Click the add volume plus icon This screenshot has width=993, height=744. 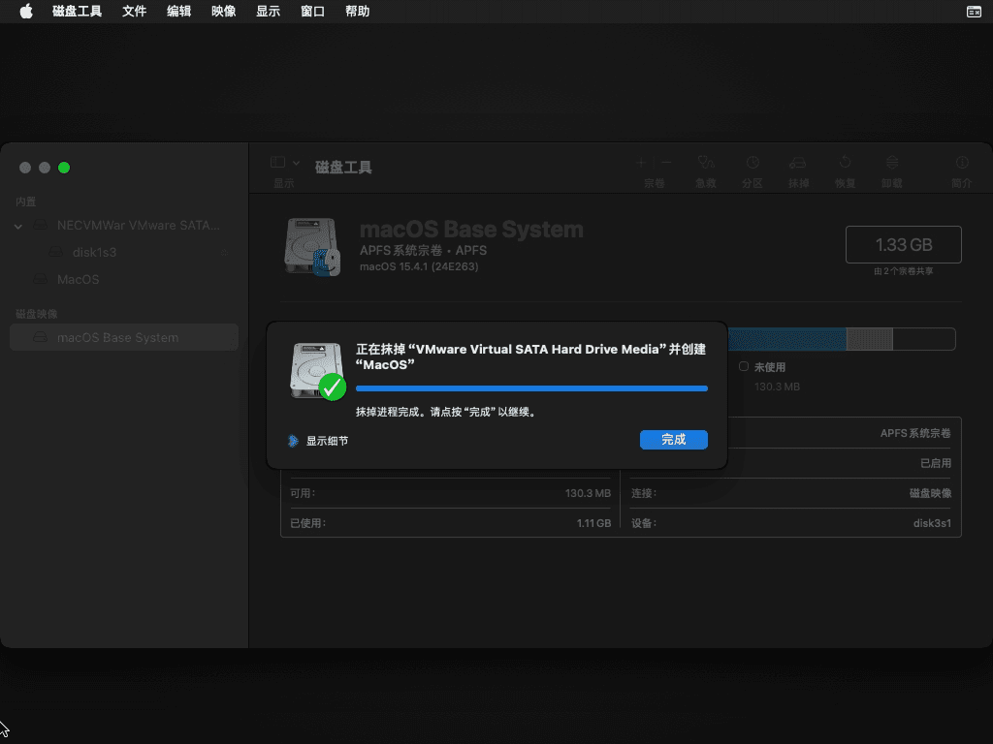coord(641,163)
